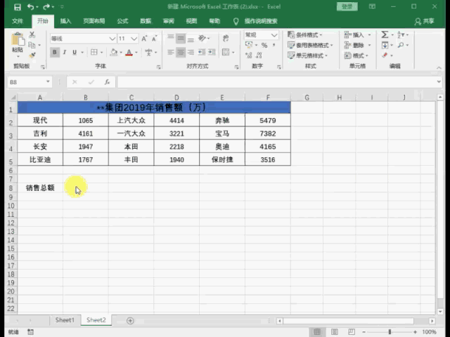Click the Share button
This screenshot has height=337, width=450.
(425, 21)
